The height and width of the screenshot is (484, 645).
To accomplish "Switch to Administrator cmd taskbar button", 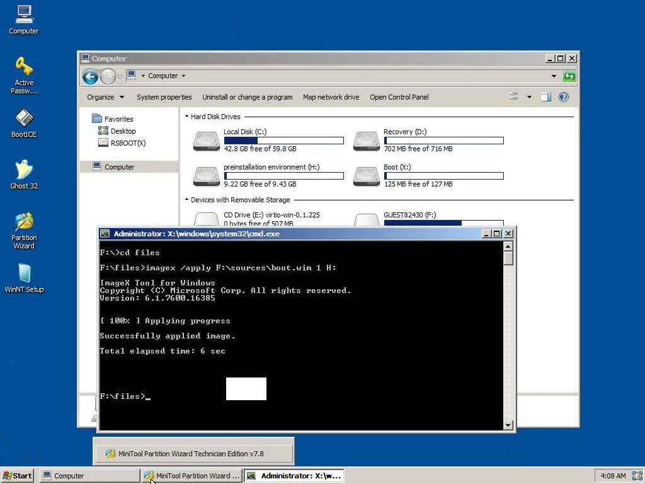I will pos(294,476).
